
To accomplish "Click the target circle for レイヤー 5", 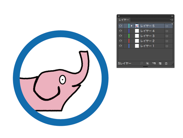I will pyautogui.click(x=167, y=26).
